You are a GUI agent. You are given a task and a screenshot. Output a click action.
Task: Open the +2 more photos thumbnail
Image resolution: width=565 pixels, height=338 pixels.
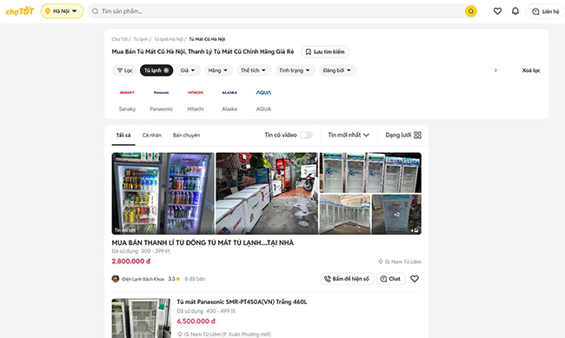coord(396,215)
